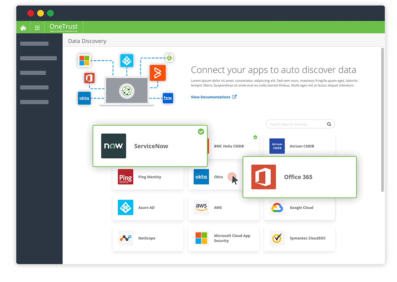Click the green macOS maximize button
The image size is (397, 282).
[50, 13]
